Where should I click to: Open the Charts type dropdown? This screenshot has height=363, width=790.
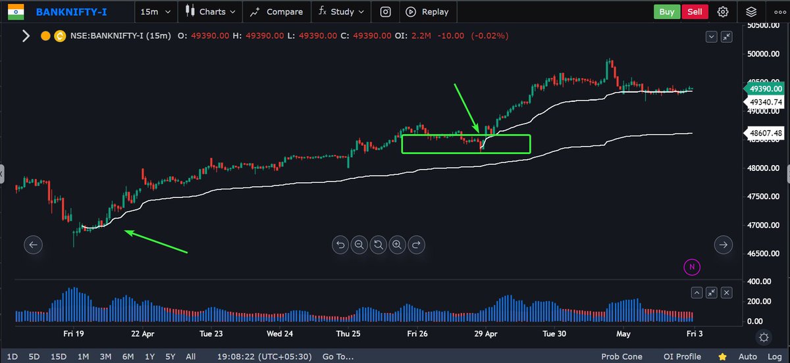pyautogui.click(x=211, y=12)
